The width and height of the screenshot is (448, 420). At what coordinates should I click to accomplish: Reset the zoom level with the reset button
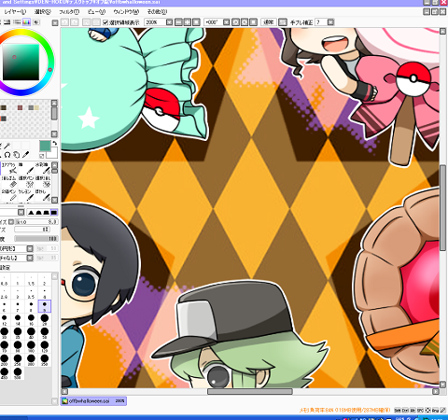coord(196,22)
